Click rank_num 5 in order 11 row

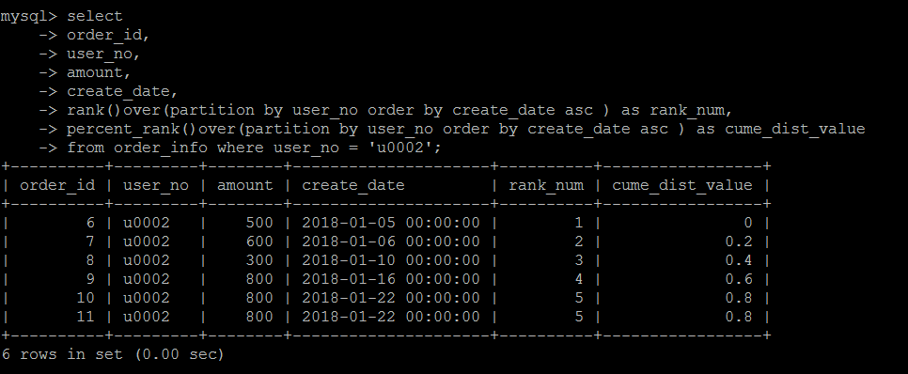coord(579,317)
